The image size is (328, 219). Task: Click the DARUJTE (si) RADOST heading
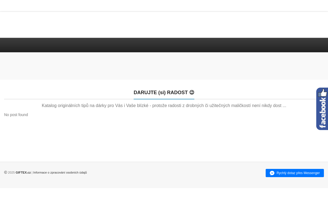click(161, 93)
